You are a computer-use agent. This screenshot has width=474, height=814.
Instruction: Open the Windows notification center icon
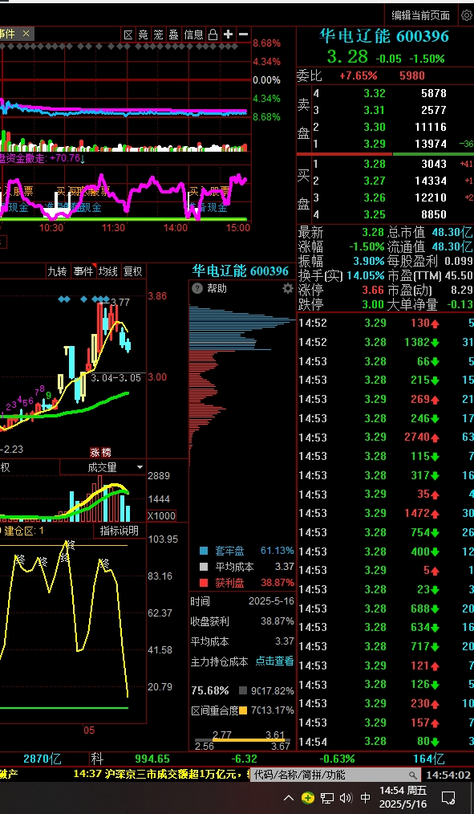pos(448,798)
